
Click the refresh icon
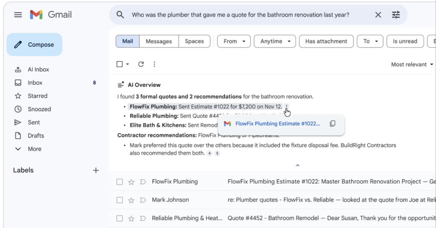[x=141, y=64]
